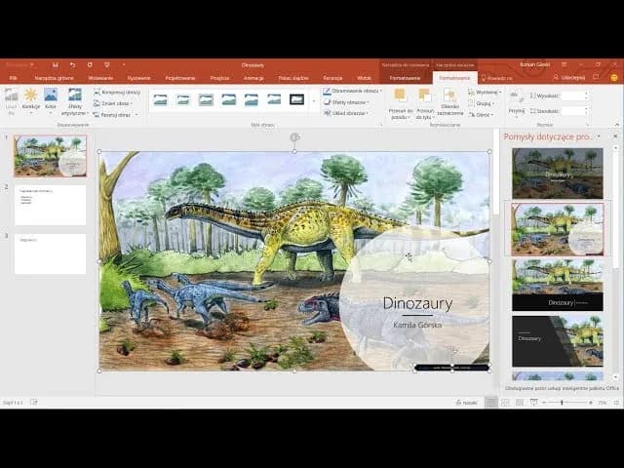The height and width of the screenshot is (468, 624).
Task: Open the Wstawianie ribbon tab
Action: pos(100,77)
